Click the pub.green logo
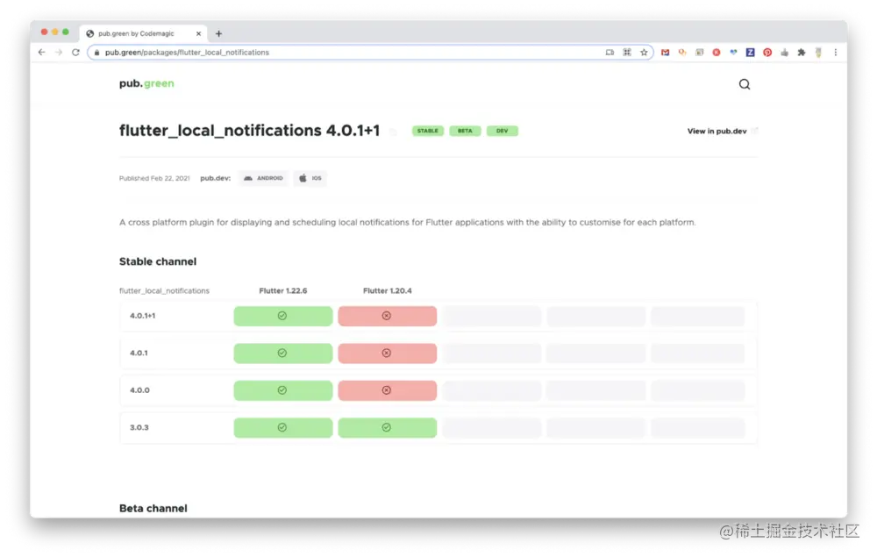Image resolution: width=877 pixels, height=557 pixels. [146, 83]
